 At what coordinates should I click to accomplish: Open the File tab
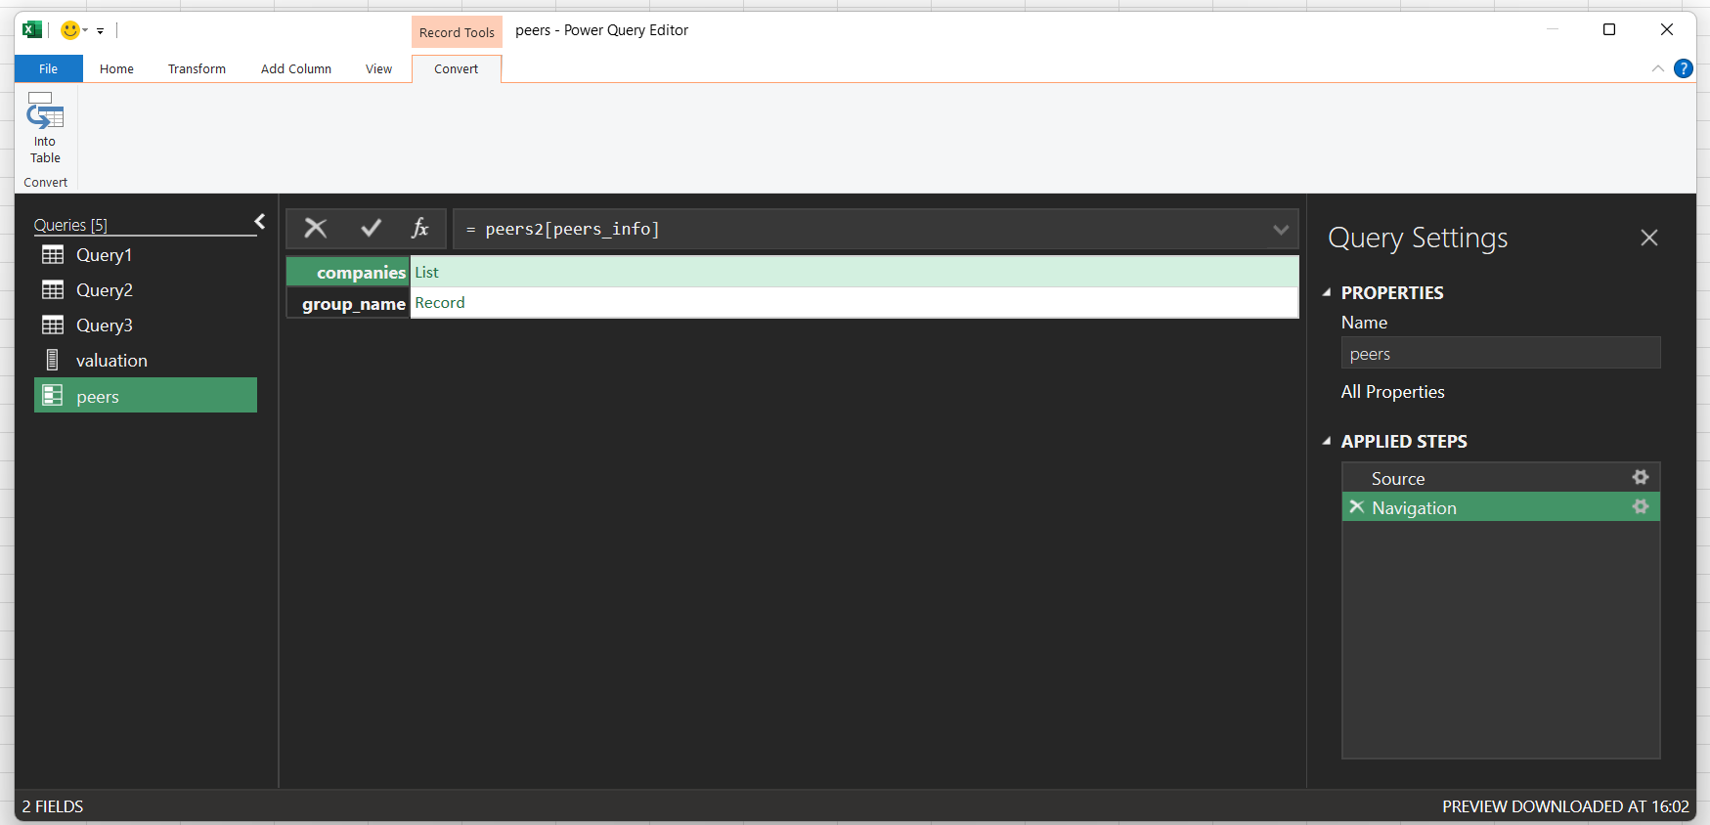point(48,68)
